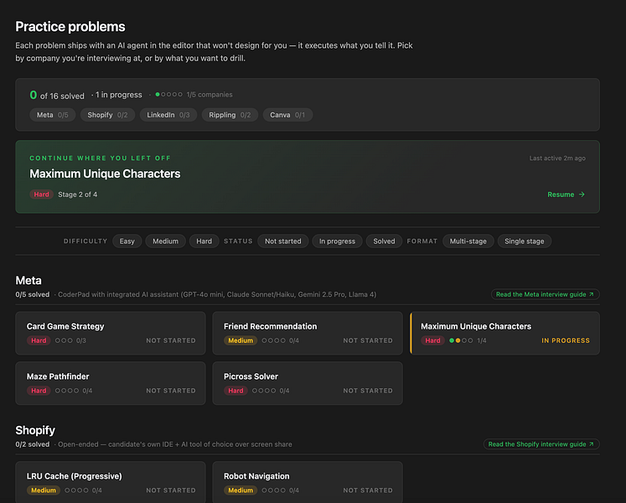Click the '0 of 16 solved' counter
This screenshot has height=503, width=626.
point(57,96)
